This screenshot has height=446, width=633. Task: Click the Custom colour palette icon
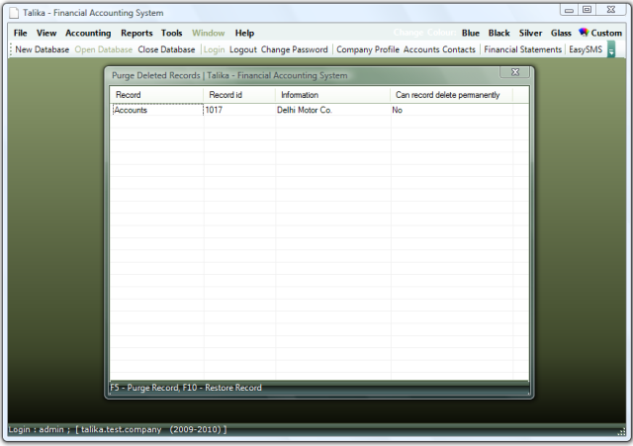click(x=584, y=33)
